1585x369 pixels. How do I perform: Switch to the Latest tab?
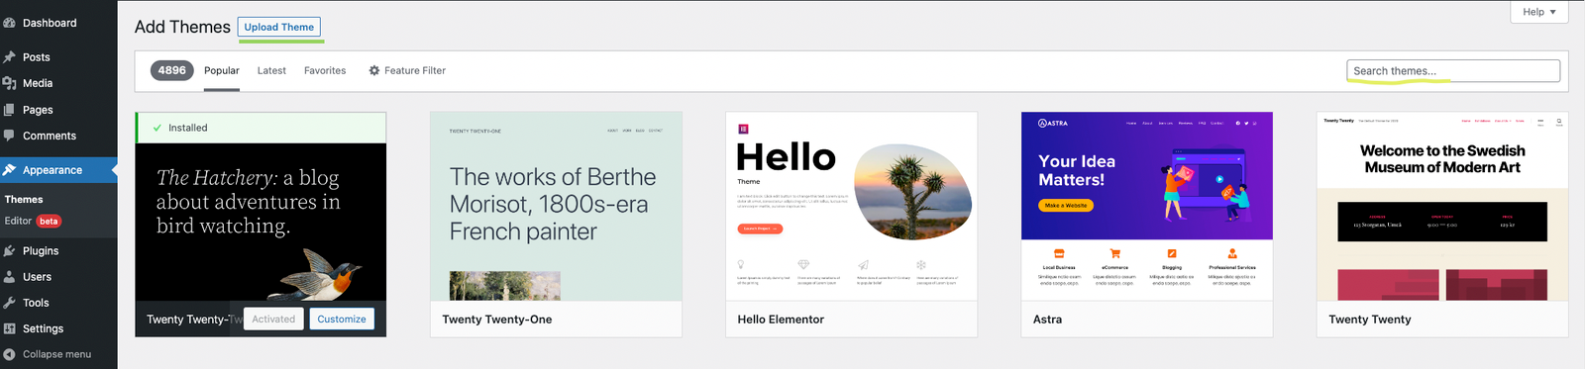pyautogui.click(x=271, y=70)
